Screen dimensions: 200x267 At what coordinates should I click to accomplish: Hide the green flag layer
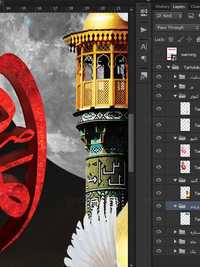(x=159, y=219)
